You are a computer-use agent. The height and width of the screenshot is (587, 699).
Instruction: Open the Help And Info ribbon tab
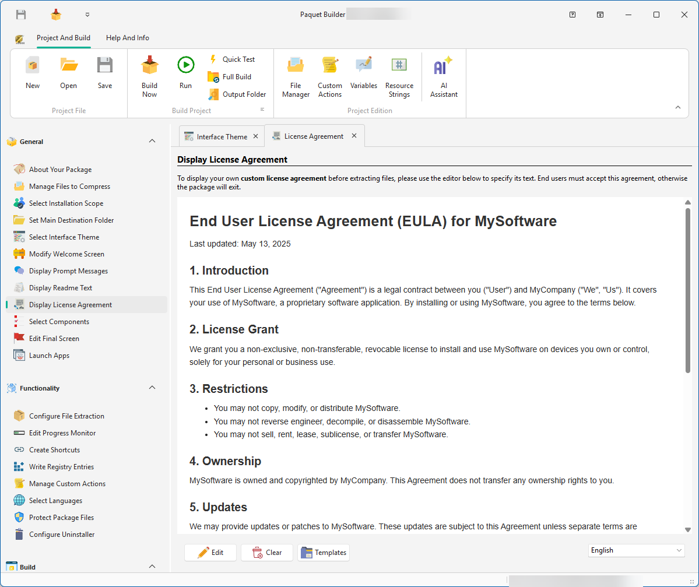(127, 37)
